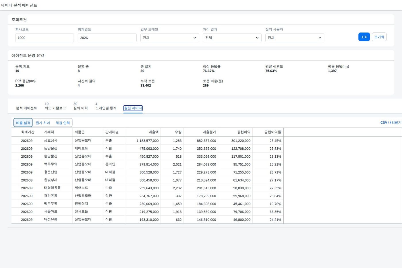Viewport: 402px width, 268px height.
Task: Click the 회사코드 input field
Action: tap(45, 38)
